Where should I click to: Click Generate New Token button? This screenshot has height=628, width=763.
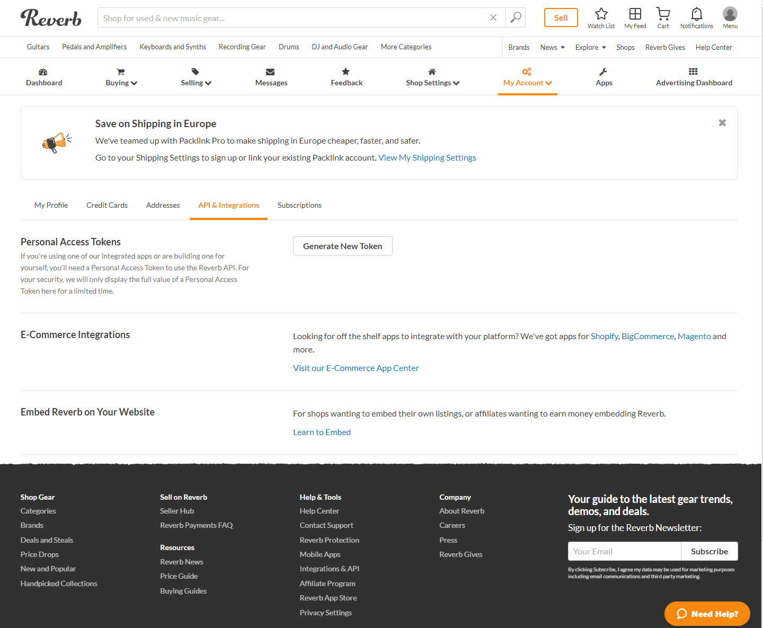(x=342, y=246)
